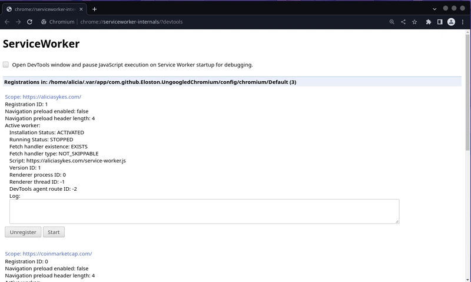This screenshot has width=471, height=282.
Task: Open the zoom magnifier icon in address bar
Action: tap(392, 22)
